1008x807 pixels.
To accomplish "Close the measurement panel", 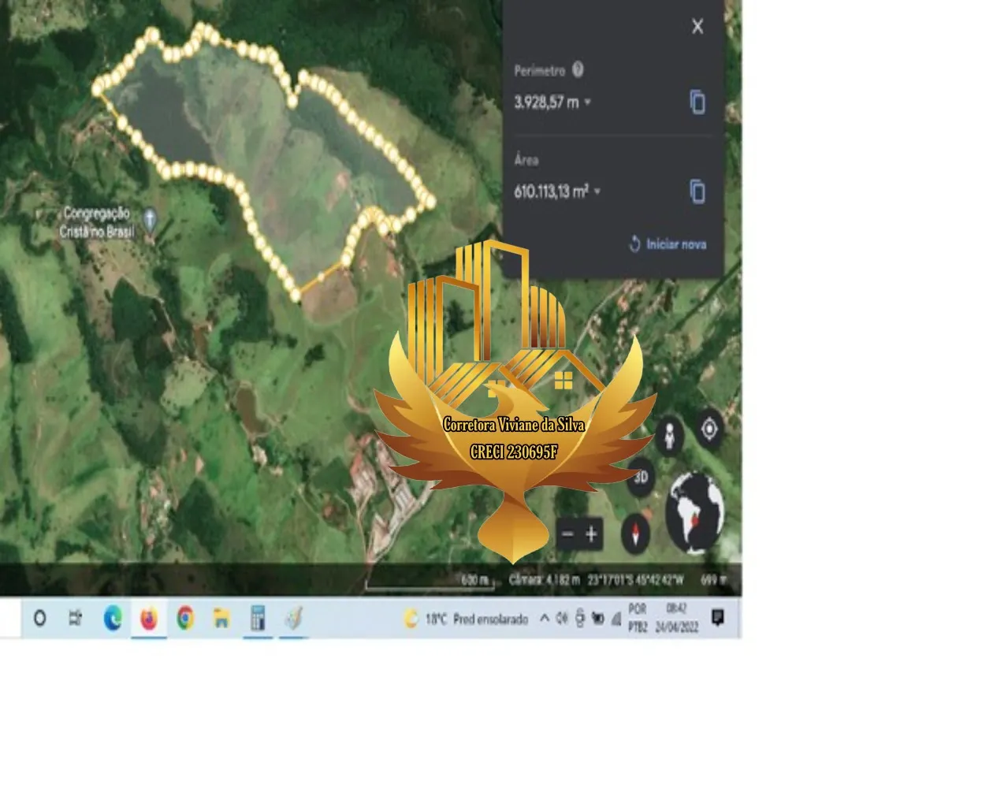I will (697, 26).
